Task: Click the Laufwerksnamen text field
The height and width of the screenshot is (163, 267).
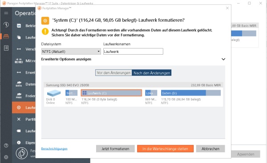Action: (133, 52)
